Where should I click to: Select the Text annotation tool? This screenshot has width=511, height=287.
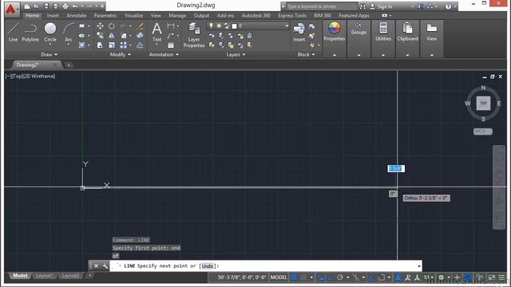click(x=156, y=33)
